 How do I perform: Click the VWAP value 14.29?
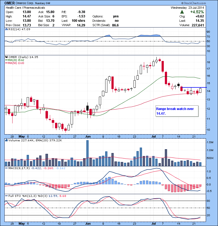[x=81, y=25]
